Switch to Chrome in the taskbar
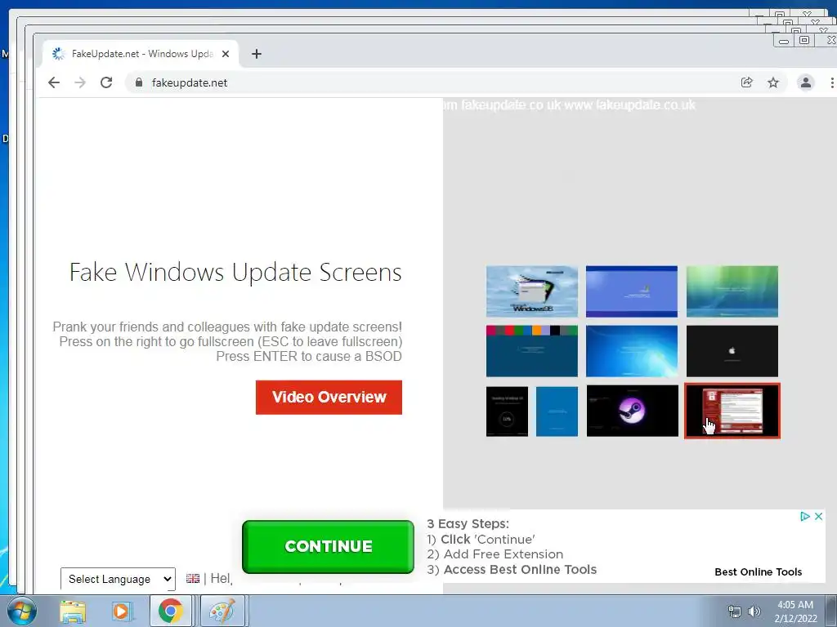The height and width of the screenshot is (627, 837). tap(171, 611)
